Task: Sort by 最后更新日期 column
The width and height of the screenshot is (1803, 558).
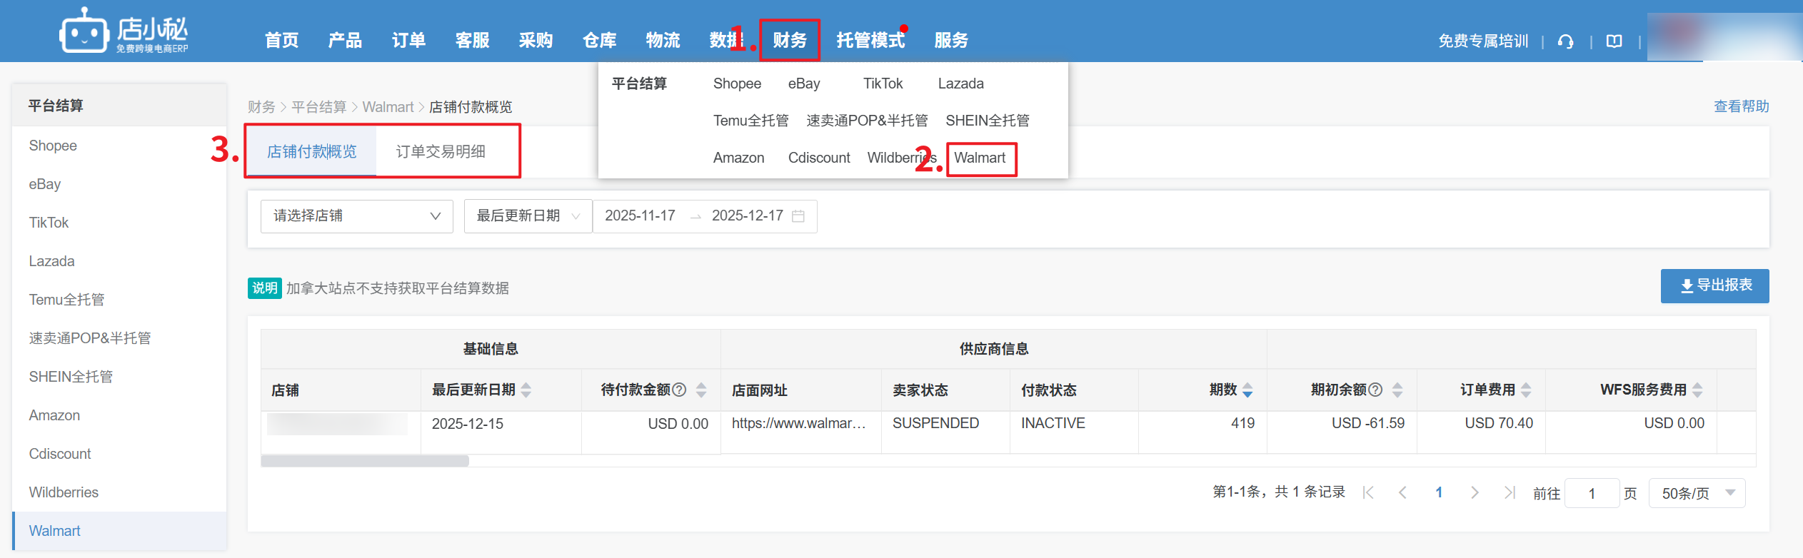Action: tap(526, 390)
